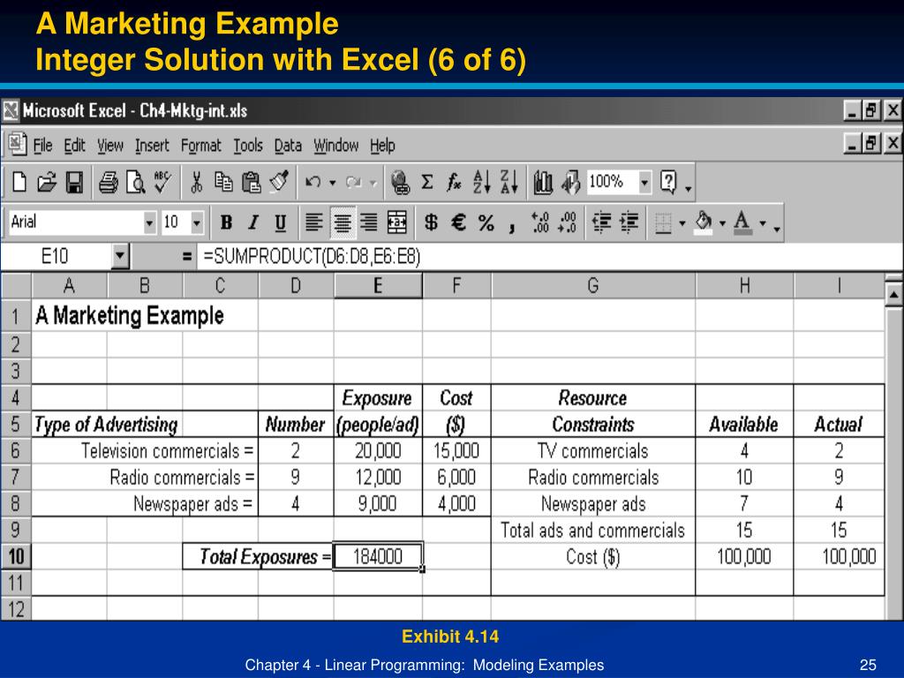Click the New workbook icon
The width and height of the screenshot is (904, 678).
[19, 183]
